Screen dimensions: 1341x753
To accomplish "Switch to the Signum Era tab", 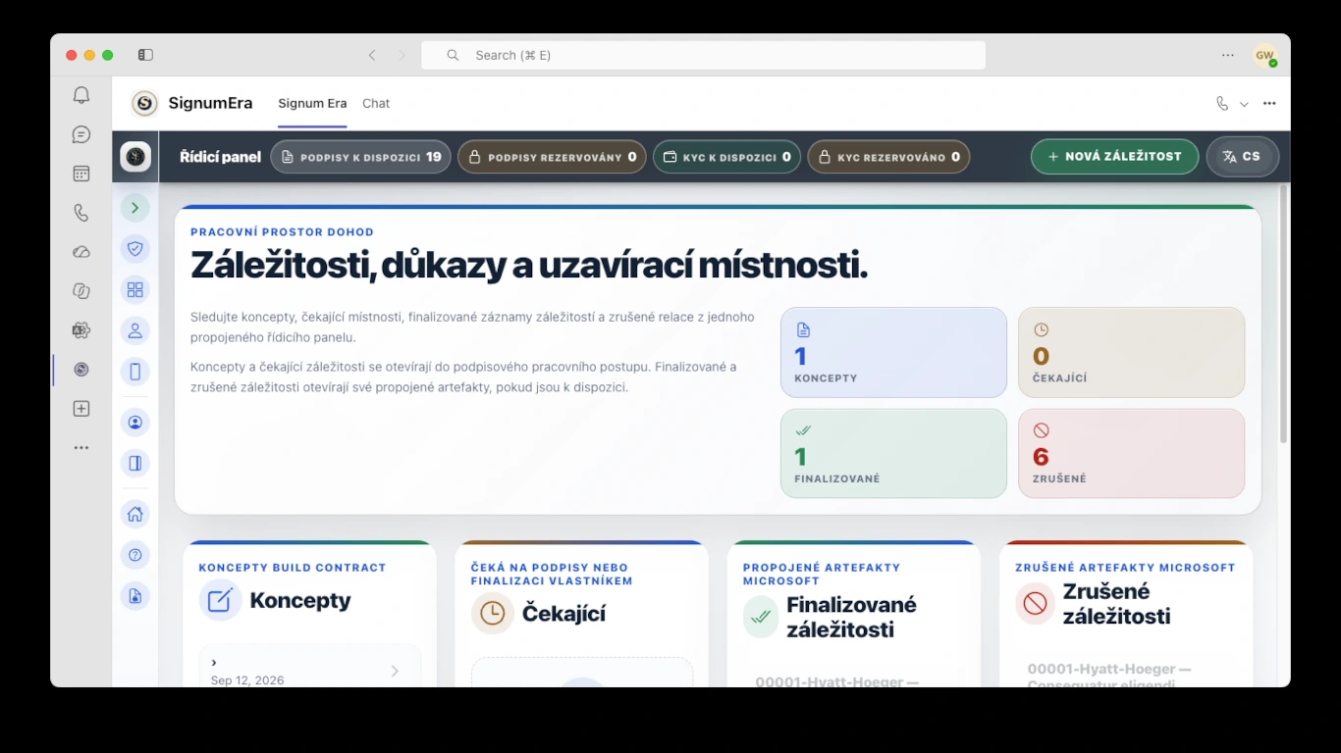I will click(312, 103).
